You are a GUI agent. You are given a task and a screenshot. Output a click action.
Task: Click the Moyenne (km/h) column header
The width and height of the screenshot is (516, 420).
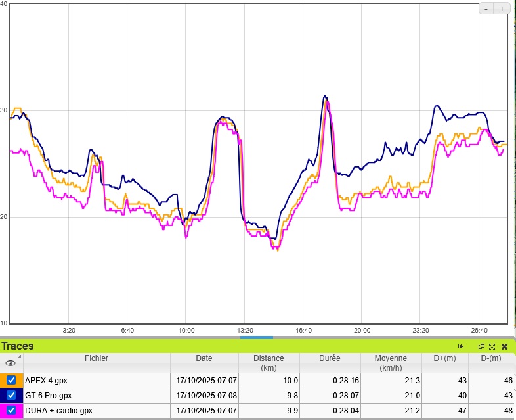coord(391,363)
